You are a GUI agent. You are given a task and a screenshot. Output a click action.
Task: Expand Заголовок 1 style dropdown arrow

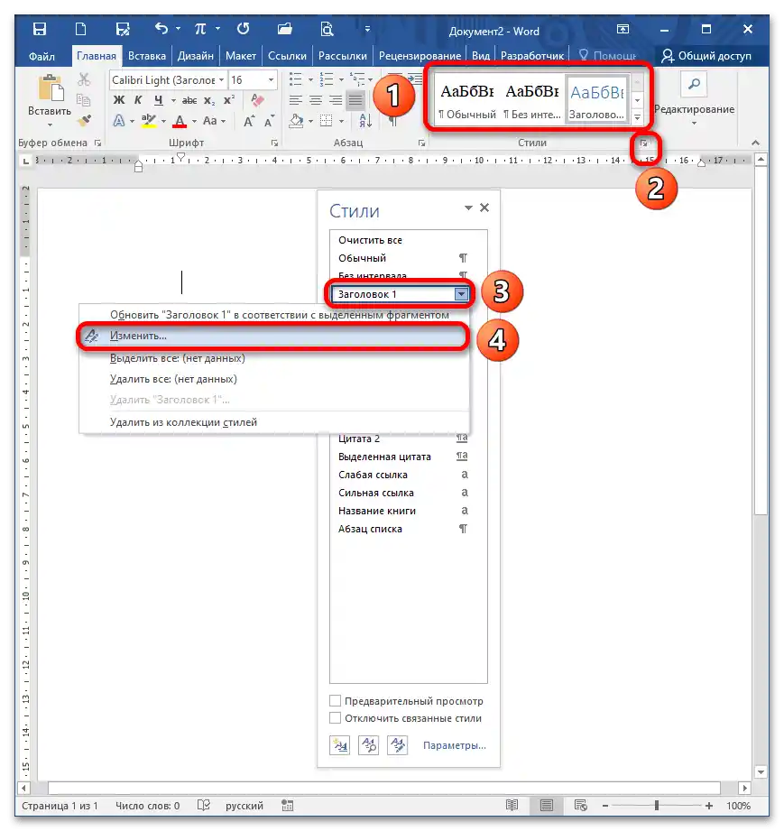pyautogui.click(x=461, y=294)
